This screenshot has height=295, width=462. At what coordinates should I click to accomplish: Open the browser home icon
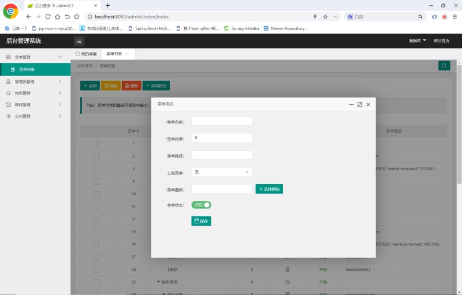point(57,17)
